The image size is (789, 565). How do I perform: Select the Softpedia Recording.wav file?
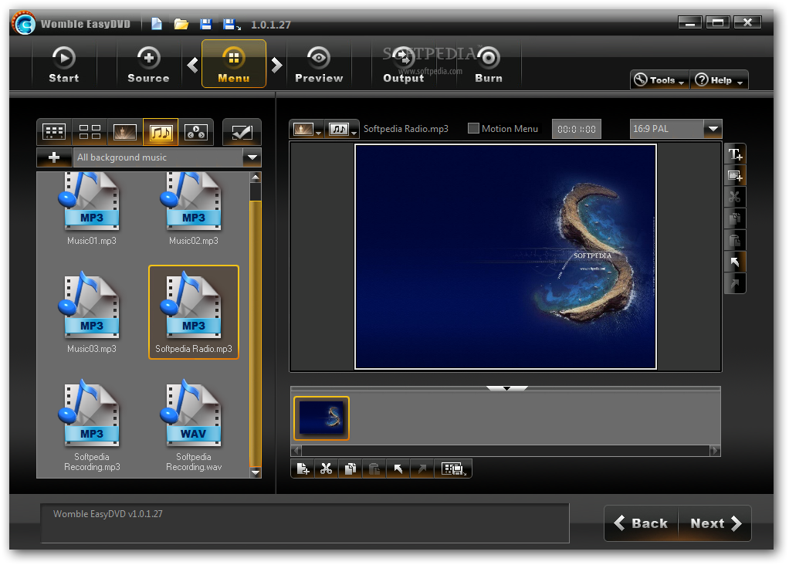[x=194, y=425]
